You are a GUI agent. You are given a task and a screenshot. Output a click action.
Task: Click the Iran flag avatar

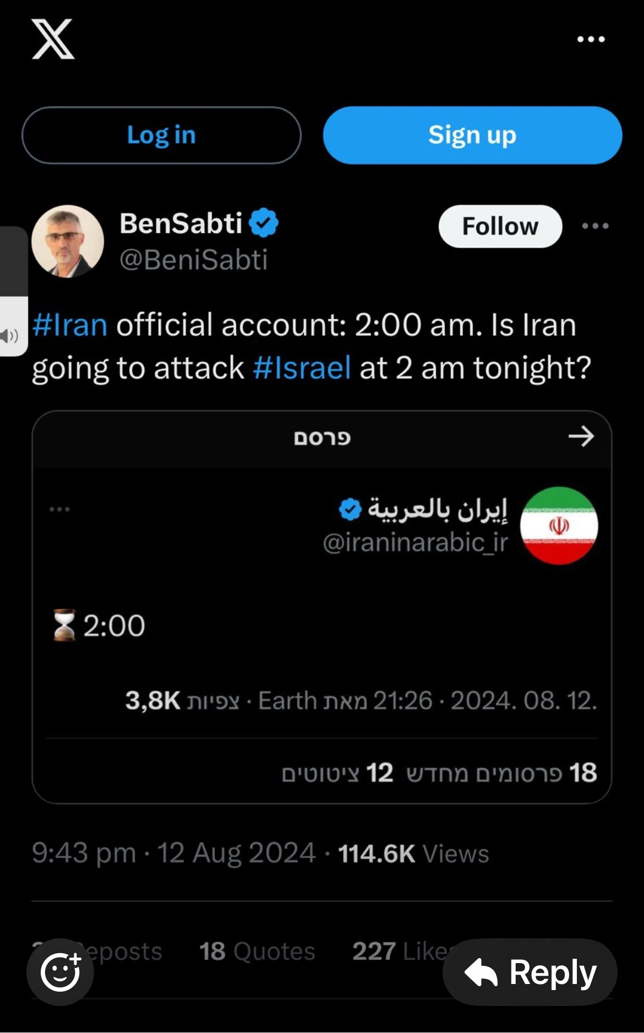coord(559,525)
